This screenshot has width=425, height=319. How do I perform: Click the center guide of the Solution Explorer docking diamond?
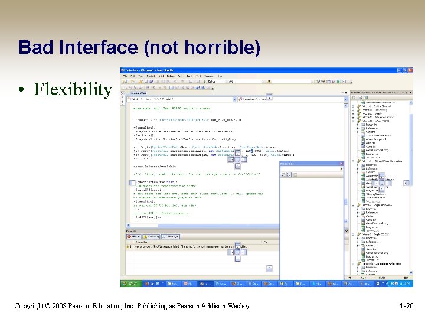382,183
